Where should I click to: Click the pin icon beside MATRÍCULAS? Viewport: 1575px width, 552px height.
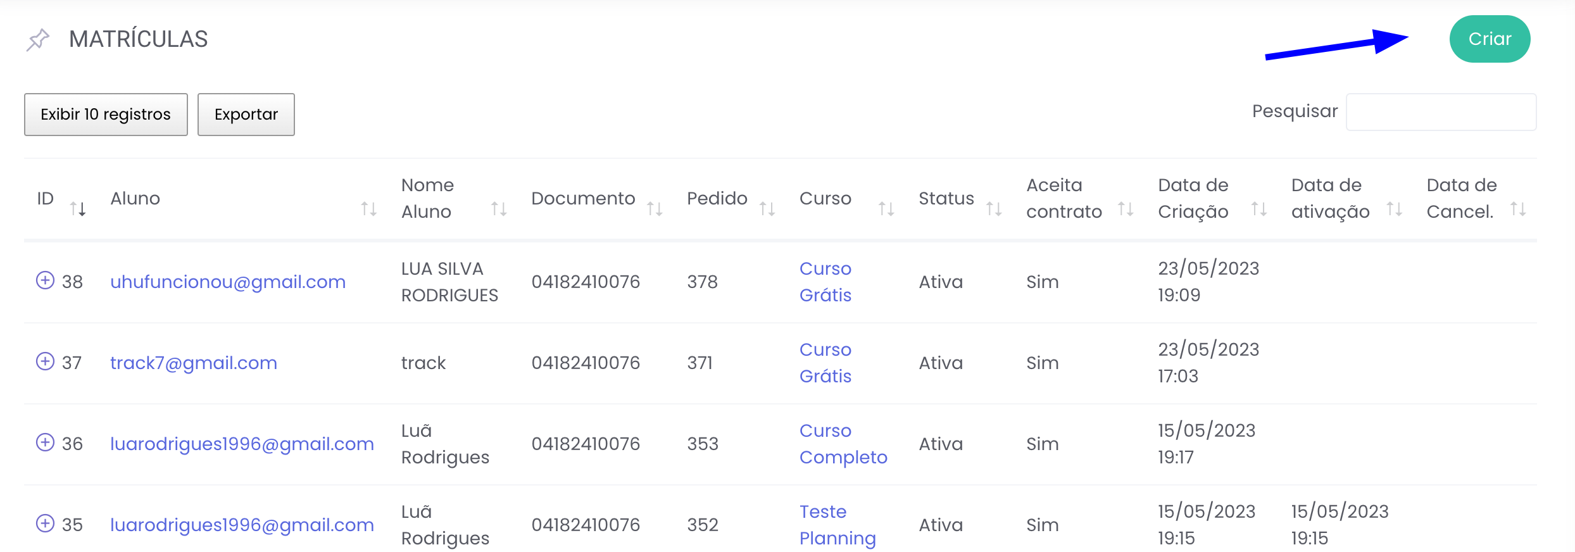point(38,39)
